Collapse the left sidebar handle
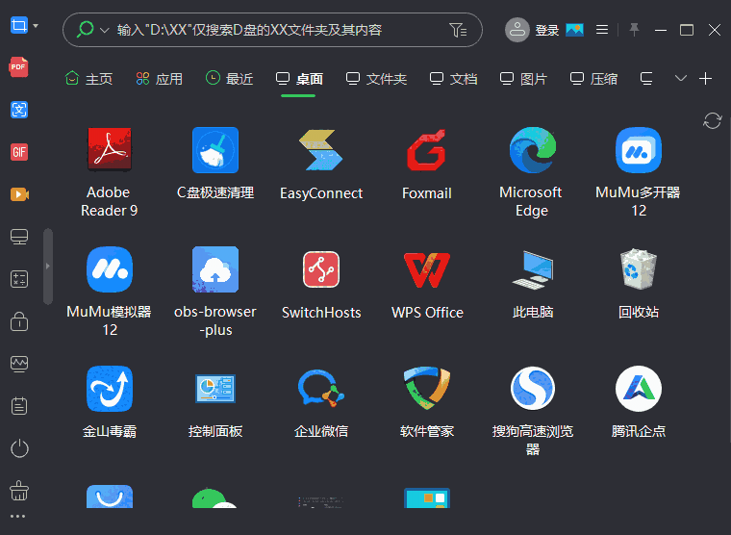 pyautogui.click(x=48, y=265)
